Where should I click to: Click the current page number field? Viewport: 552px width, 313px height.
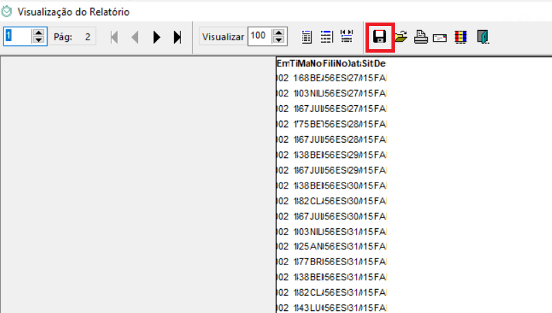point(18,36)
